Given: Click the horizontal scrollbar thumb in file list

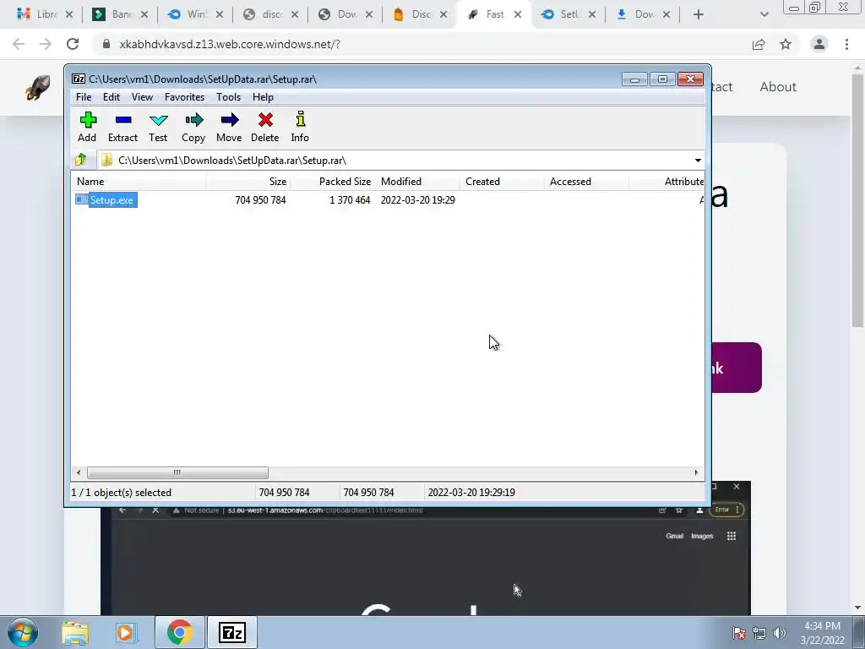Looking at the screenshot, I should tap(177, 472).
